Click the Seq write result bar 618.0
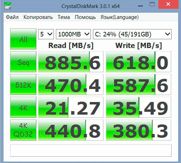Image resolution: width=181 pixels, height=163 pixels. click(138, 62)
